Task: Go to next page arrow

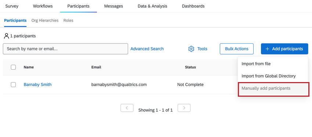Action: [184, 108]
